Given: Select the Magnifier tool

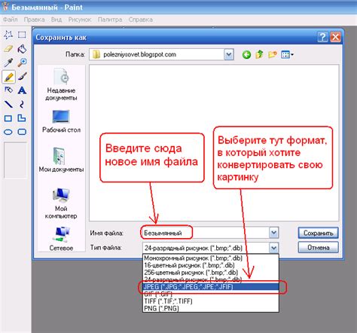Looking at the screenshot, I should click(x=22, y=63).
